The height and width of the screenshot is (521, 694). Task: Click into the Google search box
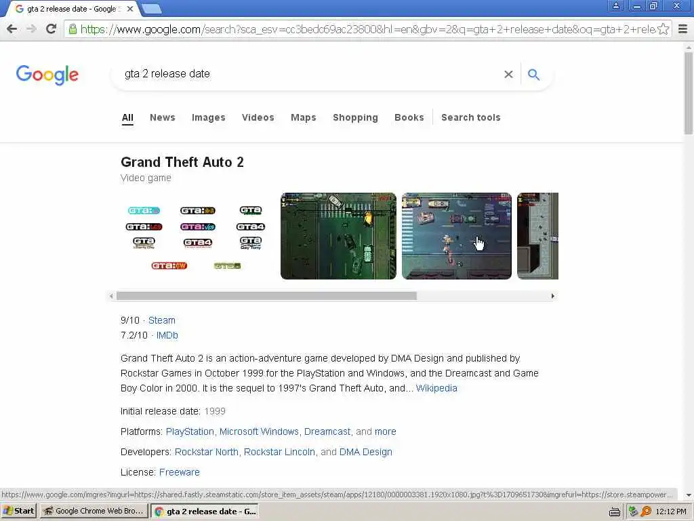(310, 74)
